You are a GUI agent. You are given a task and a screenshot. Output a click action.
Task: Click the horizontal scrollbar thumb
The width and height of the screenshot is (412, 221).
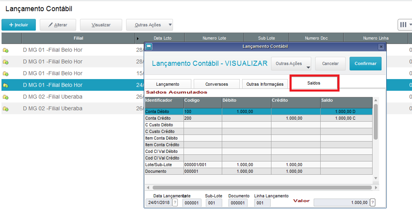[262, 187]
